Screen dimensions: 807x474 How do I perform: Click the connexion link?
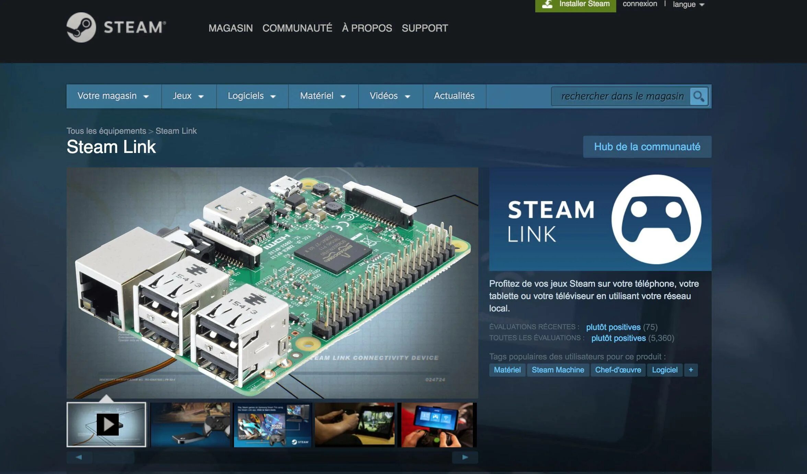(640, 4)
